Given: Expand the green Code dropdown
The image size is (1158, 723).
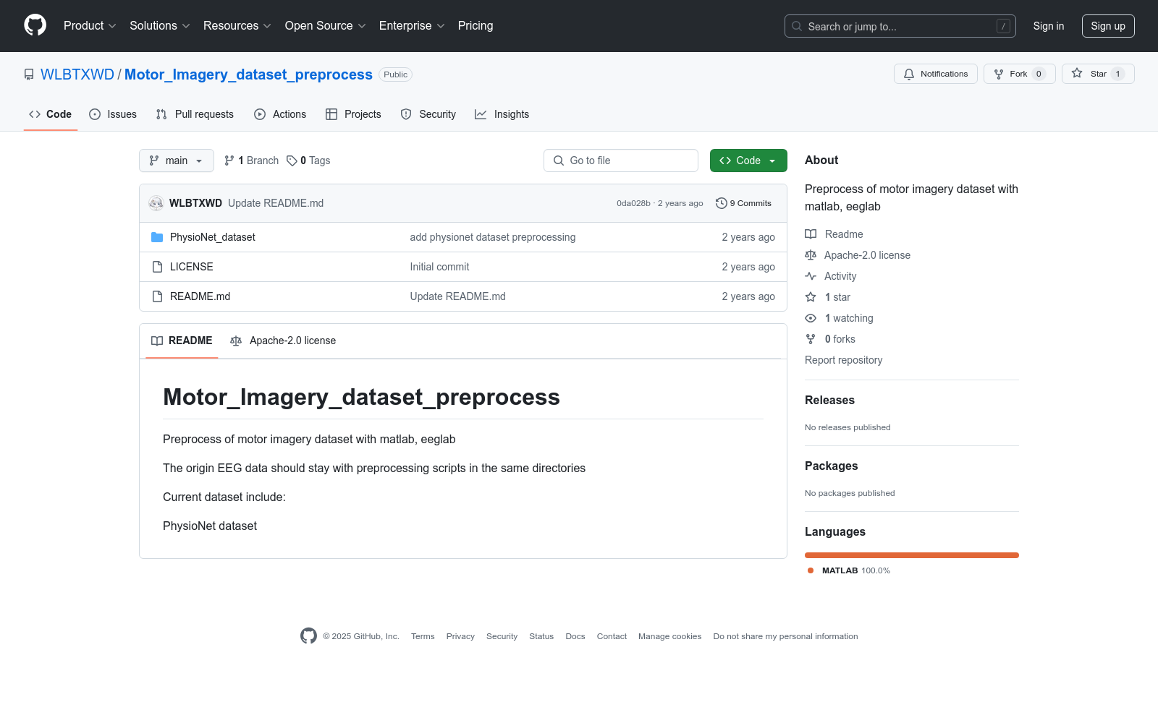Looking at the screenshot, I should [748, 161].
